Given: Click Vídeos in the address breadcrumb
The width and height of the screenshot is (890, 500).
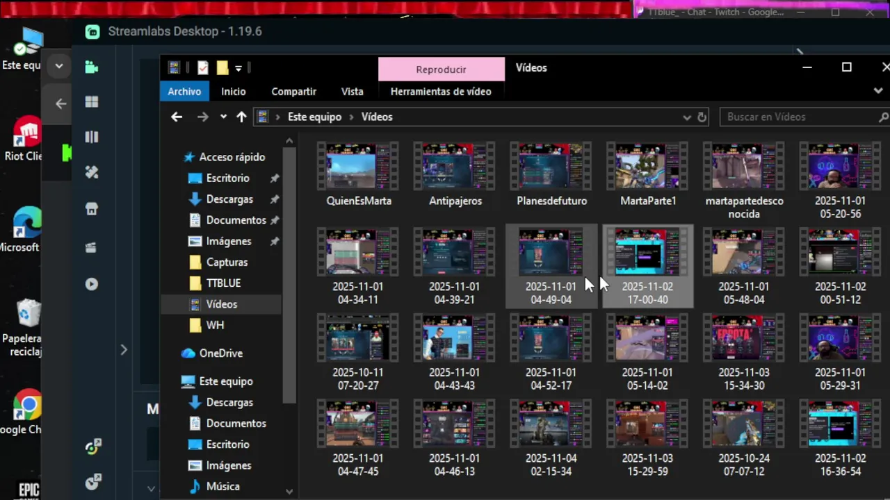Looking at the screenshot, I should click(x=377, y=117).
